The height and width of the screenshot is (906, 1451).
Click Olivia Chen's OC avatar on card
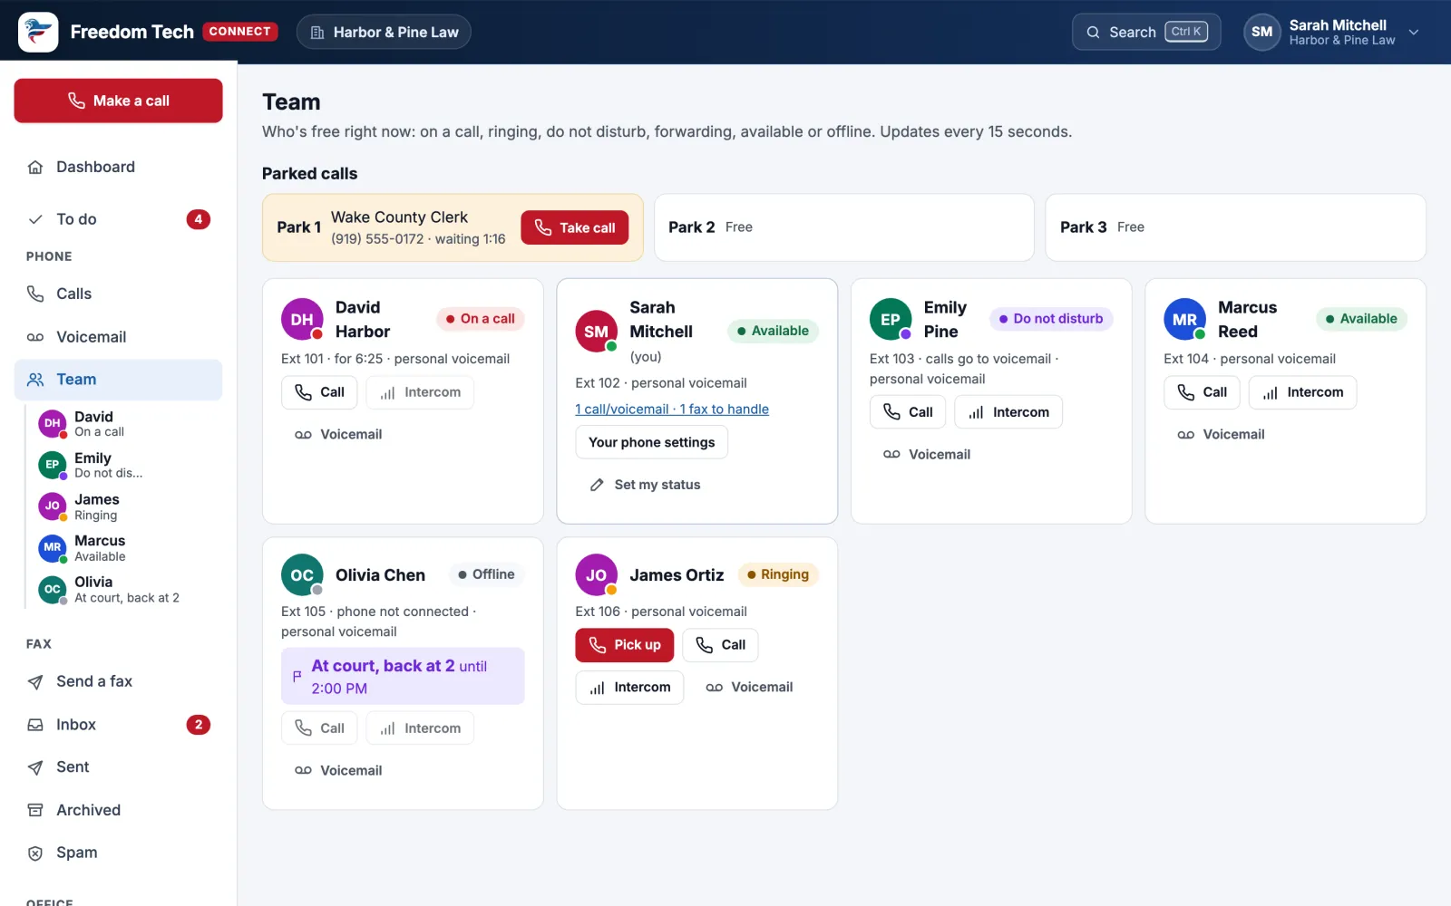(302, 575)
